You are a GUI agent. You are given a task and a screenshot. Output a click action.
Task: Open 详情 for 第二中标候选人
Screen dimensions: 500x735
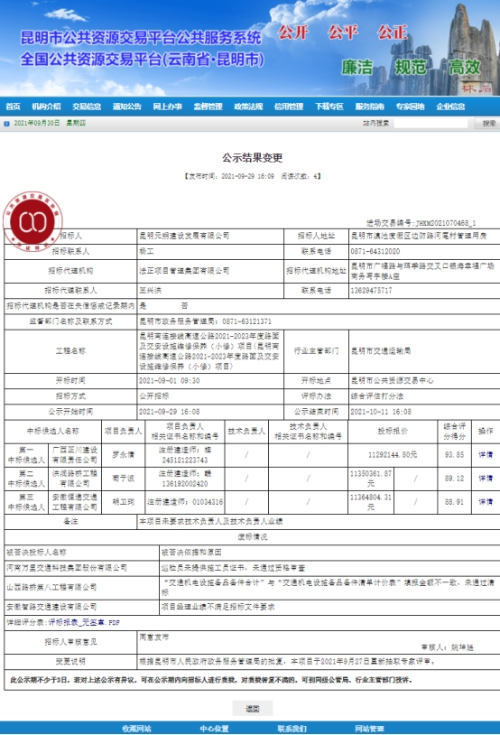coord(486,479)
